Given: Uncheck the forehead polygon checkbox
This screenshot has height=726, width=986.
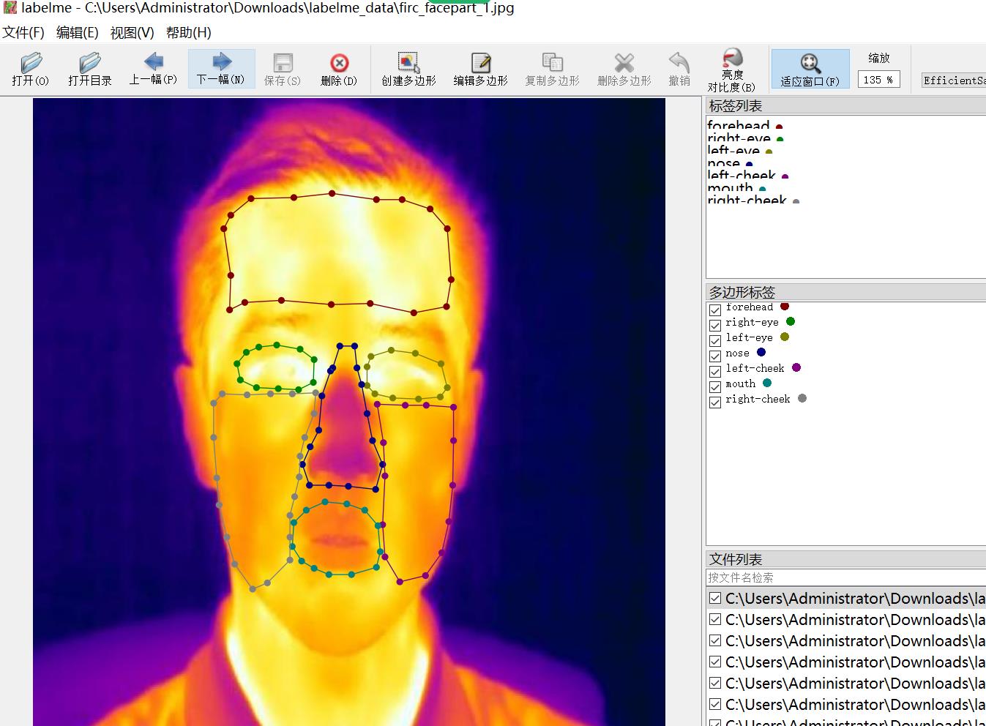Looking at the screenshot, I should point(715,310).
